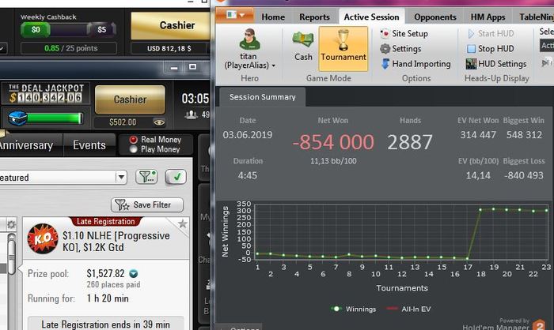
Task: Select the Session Summary tab
Action: (262, 97)
